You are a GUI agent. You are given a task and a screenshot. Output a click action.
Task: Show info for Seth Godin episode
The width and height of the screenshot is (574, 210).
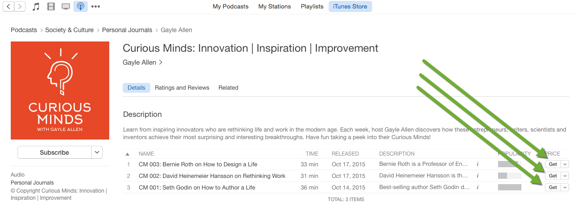click(477, 187)
